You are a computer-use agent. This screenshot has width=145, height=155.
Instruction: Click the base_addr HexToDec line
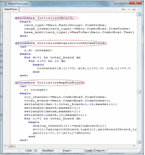pyautogui.click(x=79, y=32)
